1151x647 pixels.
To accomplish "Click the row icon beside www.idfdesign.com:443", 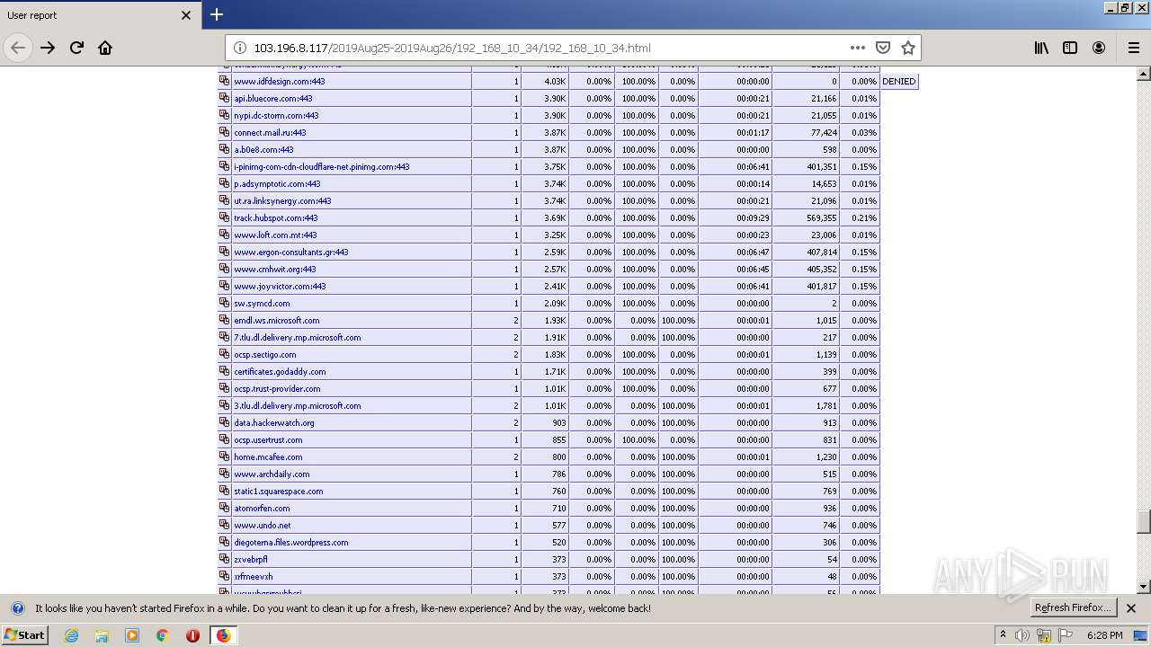I will point(225,81).
